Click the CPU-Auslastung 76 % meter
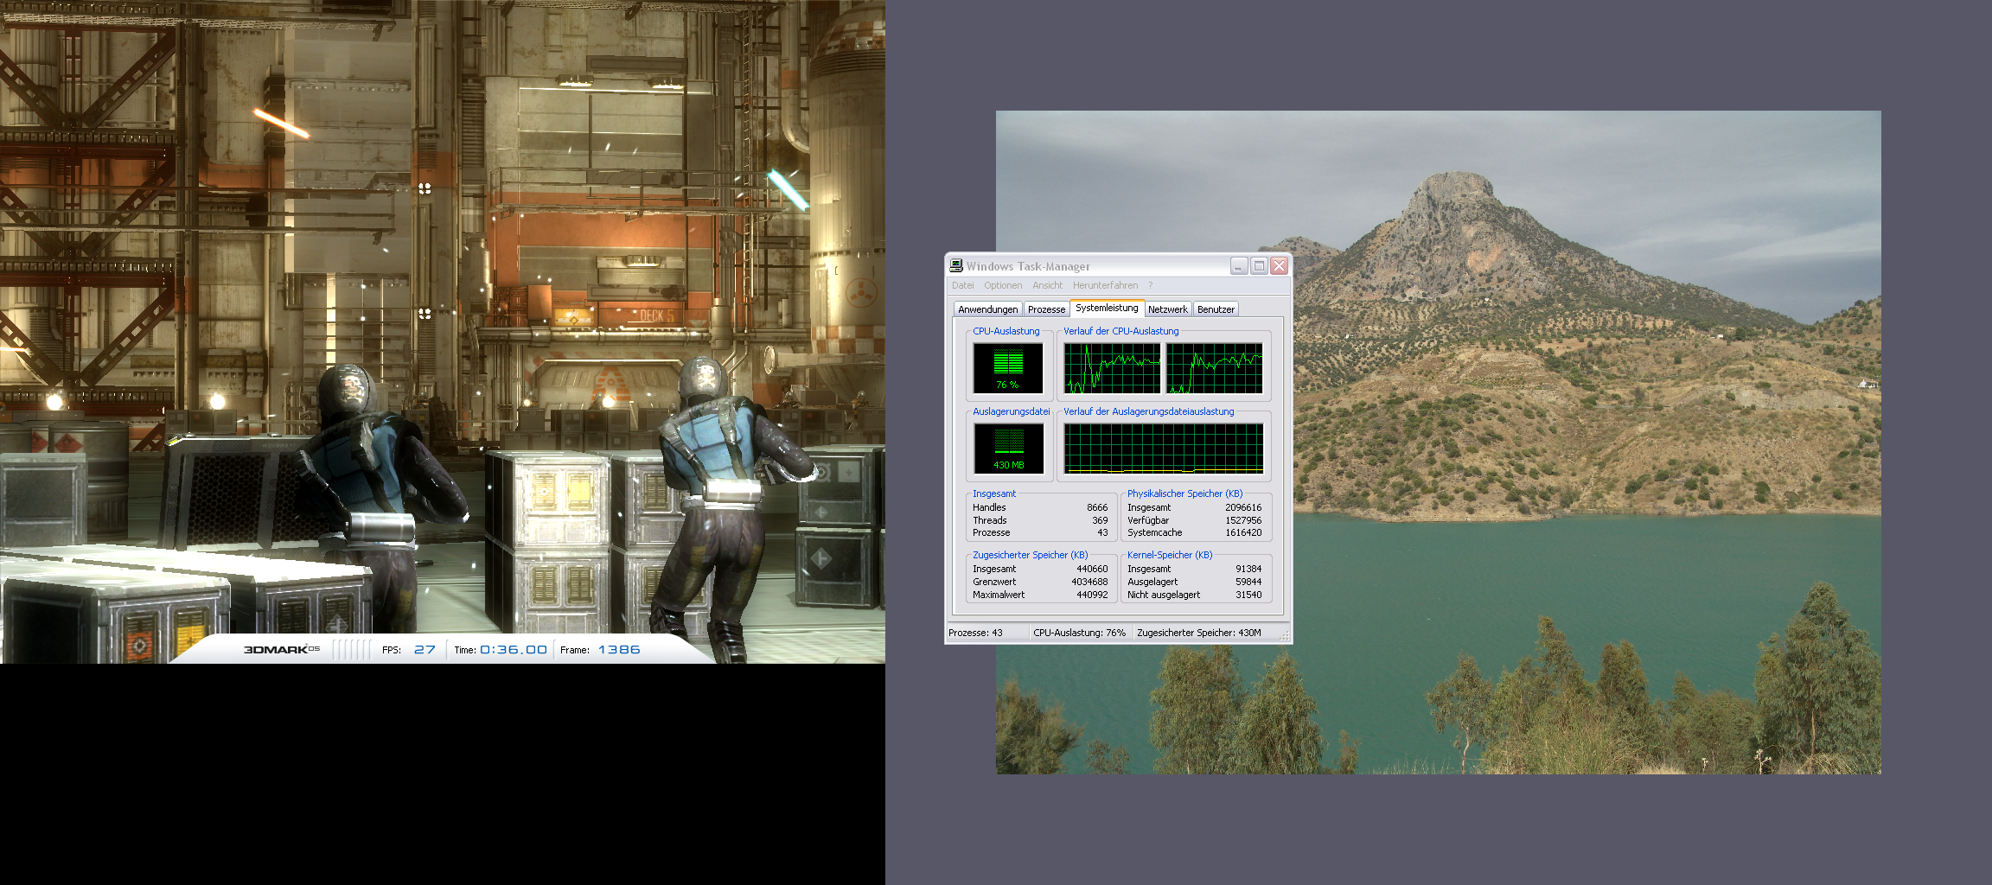The width and height of the screenshot is (1992, 885). (1008, 368)
